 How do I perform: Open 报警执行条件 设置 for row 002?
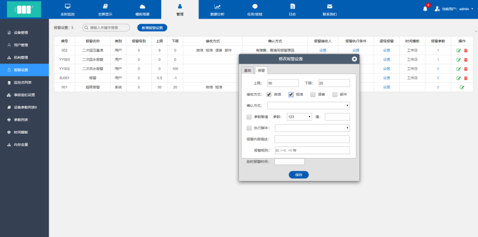pos(356,50)
